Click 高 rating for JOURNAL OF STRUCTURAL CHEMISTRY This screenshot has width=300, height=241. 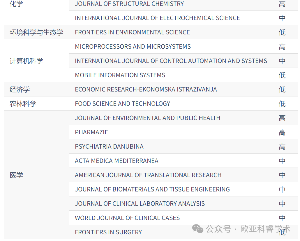click(282, 4)
